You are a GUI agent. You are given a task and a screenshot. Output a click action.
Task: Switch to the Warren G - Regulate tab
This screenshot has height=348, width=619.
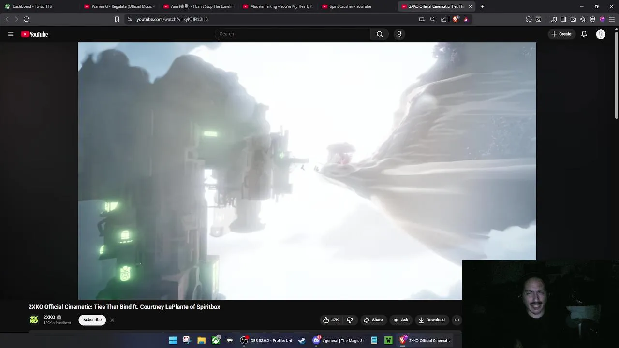point(119,6)
